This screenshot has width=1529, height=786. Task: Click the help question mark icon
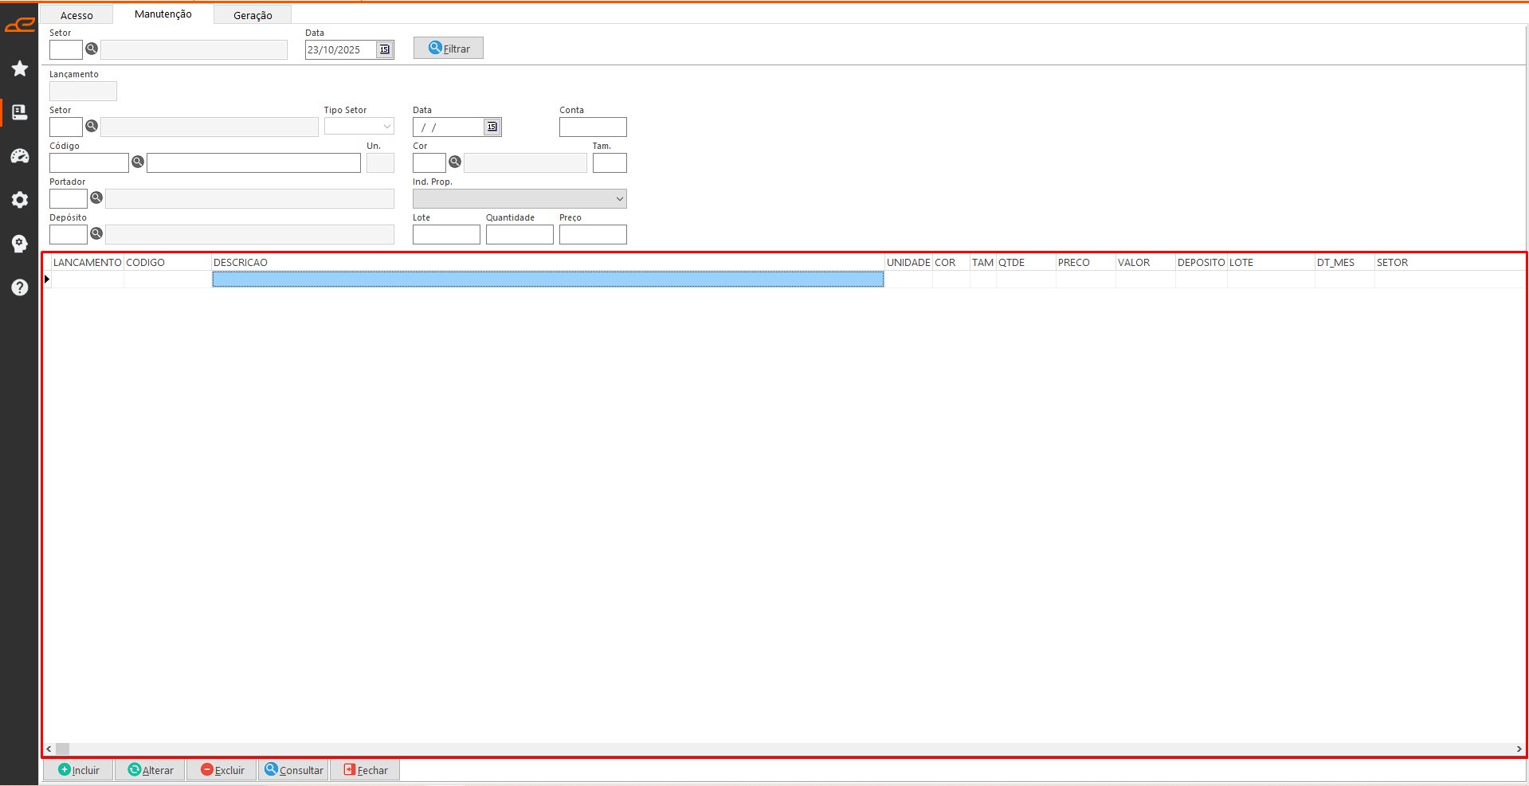coord(20,287)
